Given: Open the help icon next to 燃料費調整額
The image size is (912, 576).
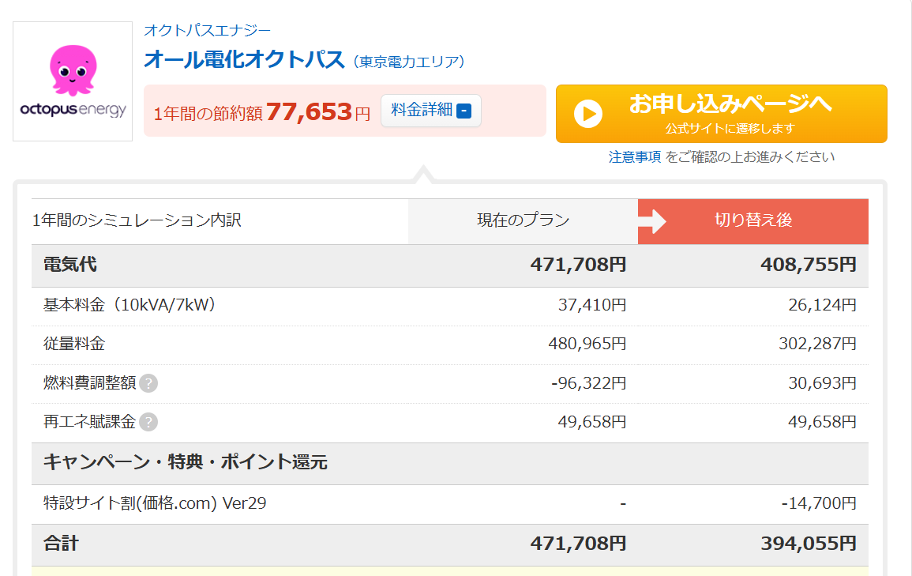Looking at the screenshot, I should point(147,384).
